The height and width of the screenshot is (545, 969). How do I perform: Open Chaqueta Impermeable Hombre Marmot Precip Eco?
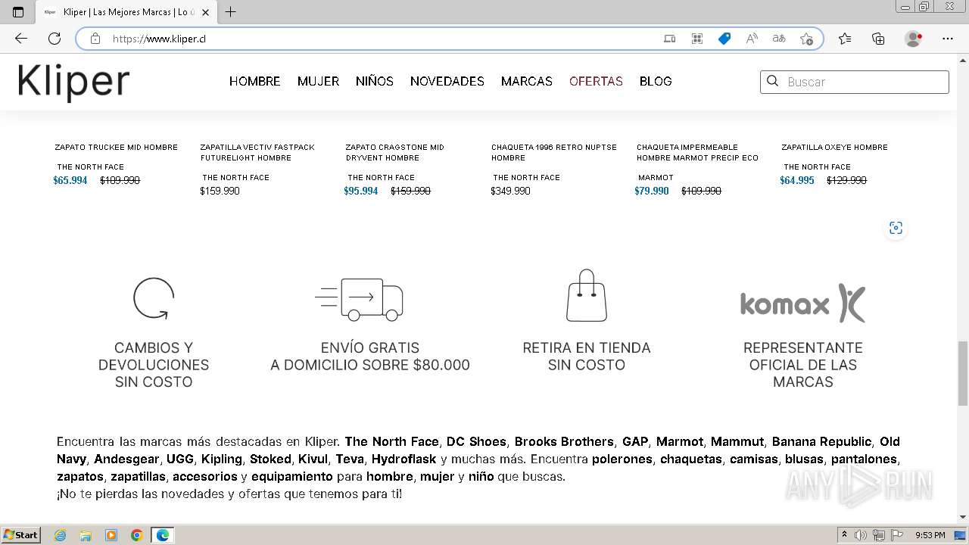pyautogui.click(x=697, y=152)
